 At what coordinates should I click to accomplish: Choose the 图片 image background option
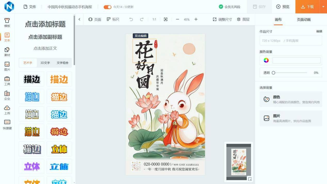291,118
